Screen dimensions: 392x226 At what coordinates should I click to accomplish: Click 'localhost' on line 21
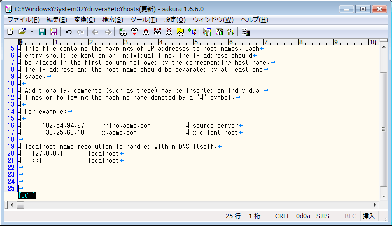pyautogui.click(x=103, y=160)
